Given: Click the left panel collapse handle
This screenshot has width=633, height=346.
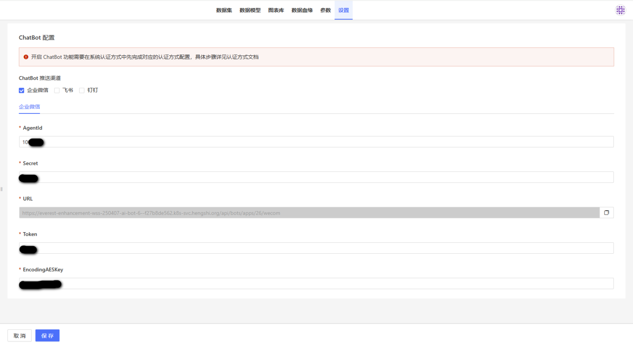Looking at the screenshot, I should pos(2,189).
